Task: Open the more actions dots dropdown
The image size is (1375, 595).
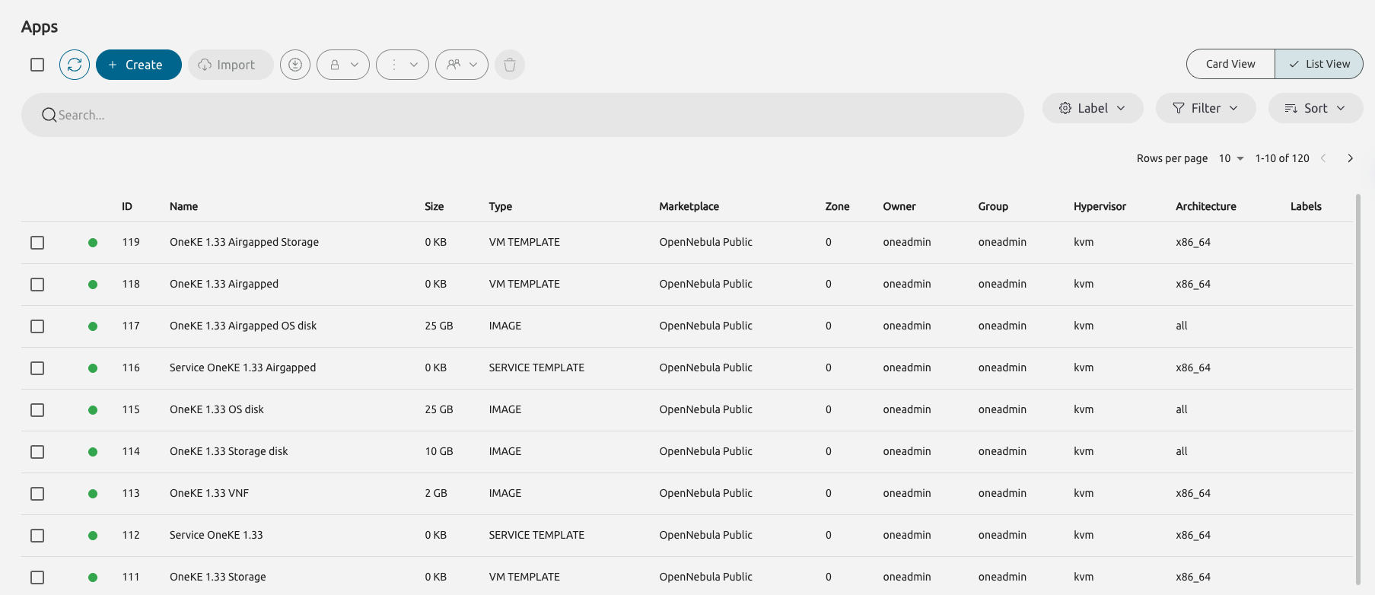Action: pyautogui.click(x=403, y=65)
